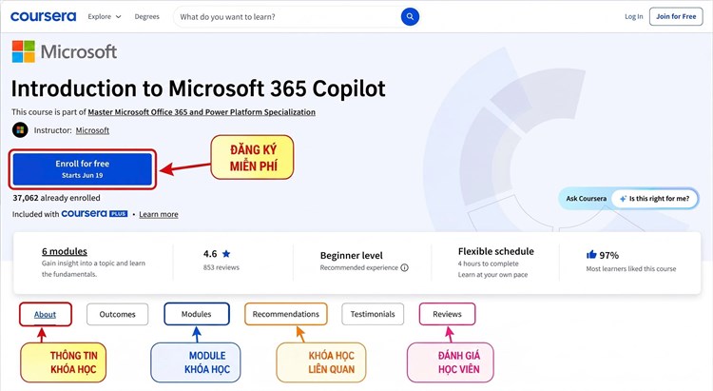Click 'Is this right for me?' button
Image resolution: width=713 pixels, height=391 pixels.
pos(654,199)
